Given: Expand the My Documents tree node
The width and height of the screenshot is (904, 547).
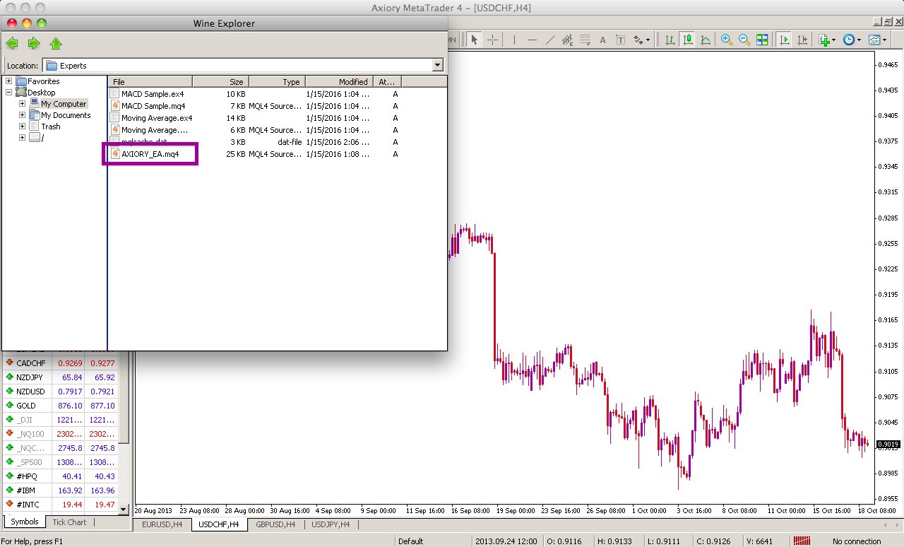Looking at the screenshot, I should coord(22,115).
